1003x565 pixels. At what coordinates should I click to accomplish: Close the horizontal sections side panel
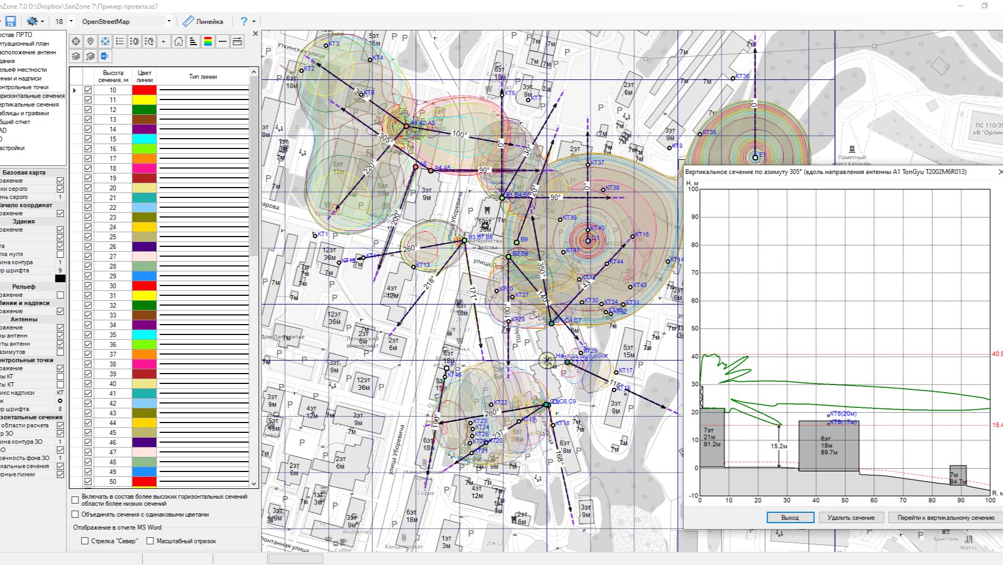click(256, 34)
